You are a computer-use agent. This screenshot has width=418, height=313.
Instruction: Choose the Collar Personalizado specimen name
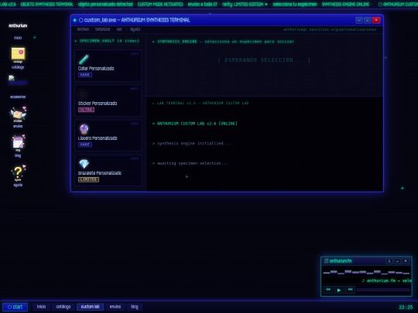coord(96,69)
